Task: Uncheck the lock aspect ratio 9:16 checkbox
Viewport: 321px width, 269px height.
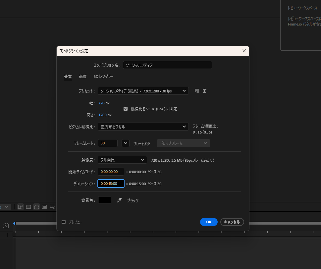Action: [x=126, y=109]
